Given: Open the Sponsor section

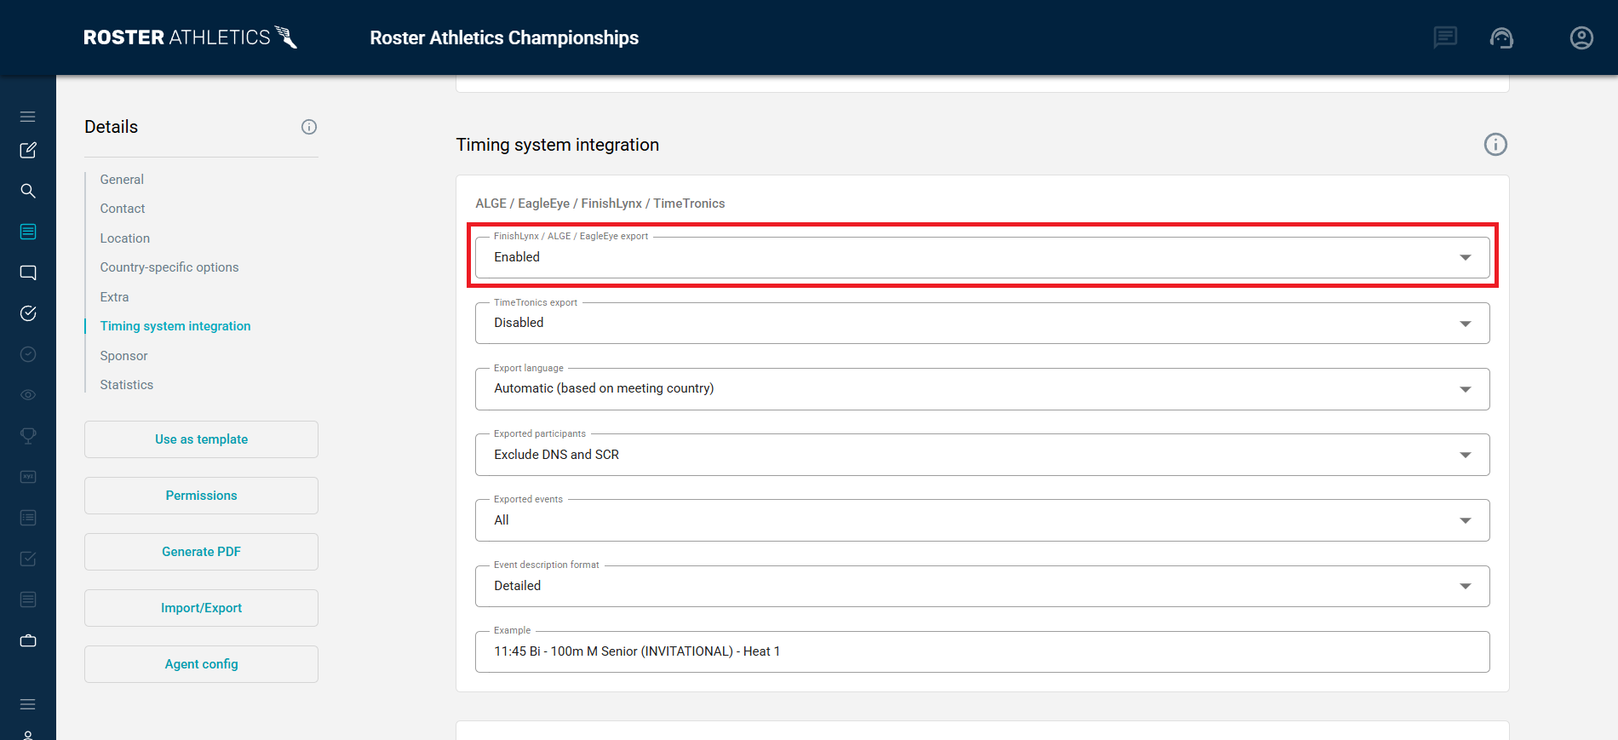Looking at the screenshot, I should pos(123,356).
